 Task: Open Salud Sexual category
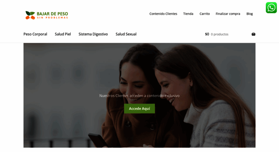126,34
